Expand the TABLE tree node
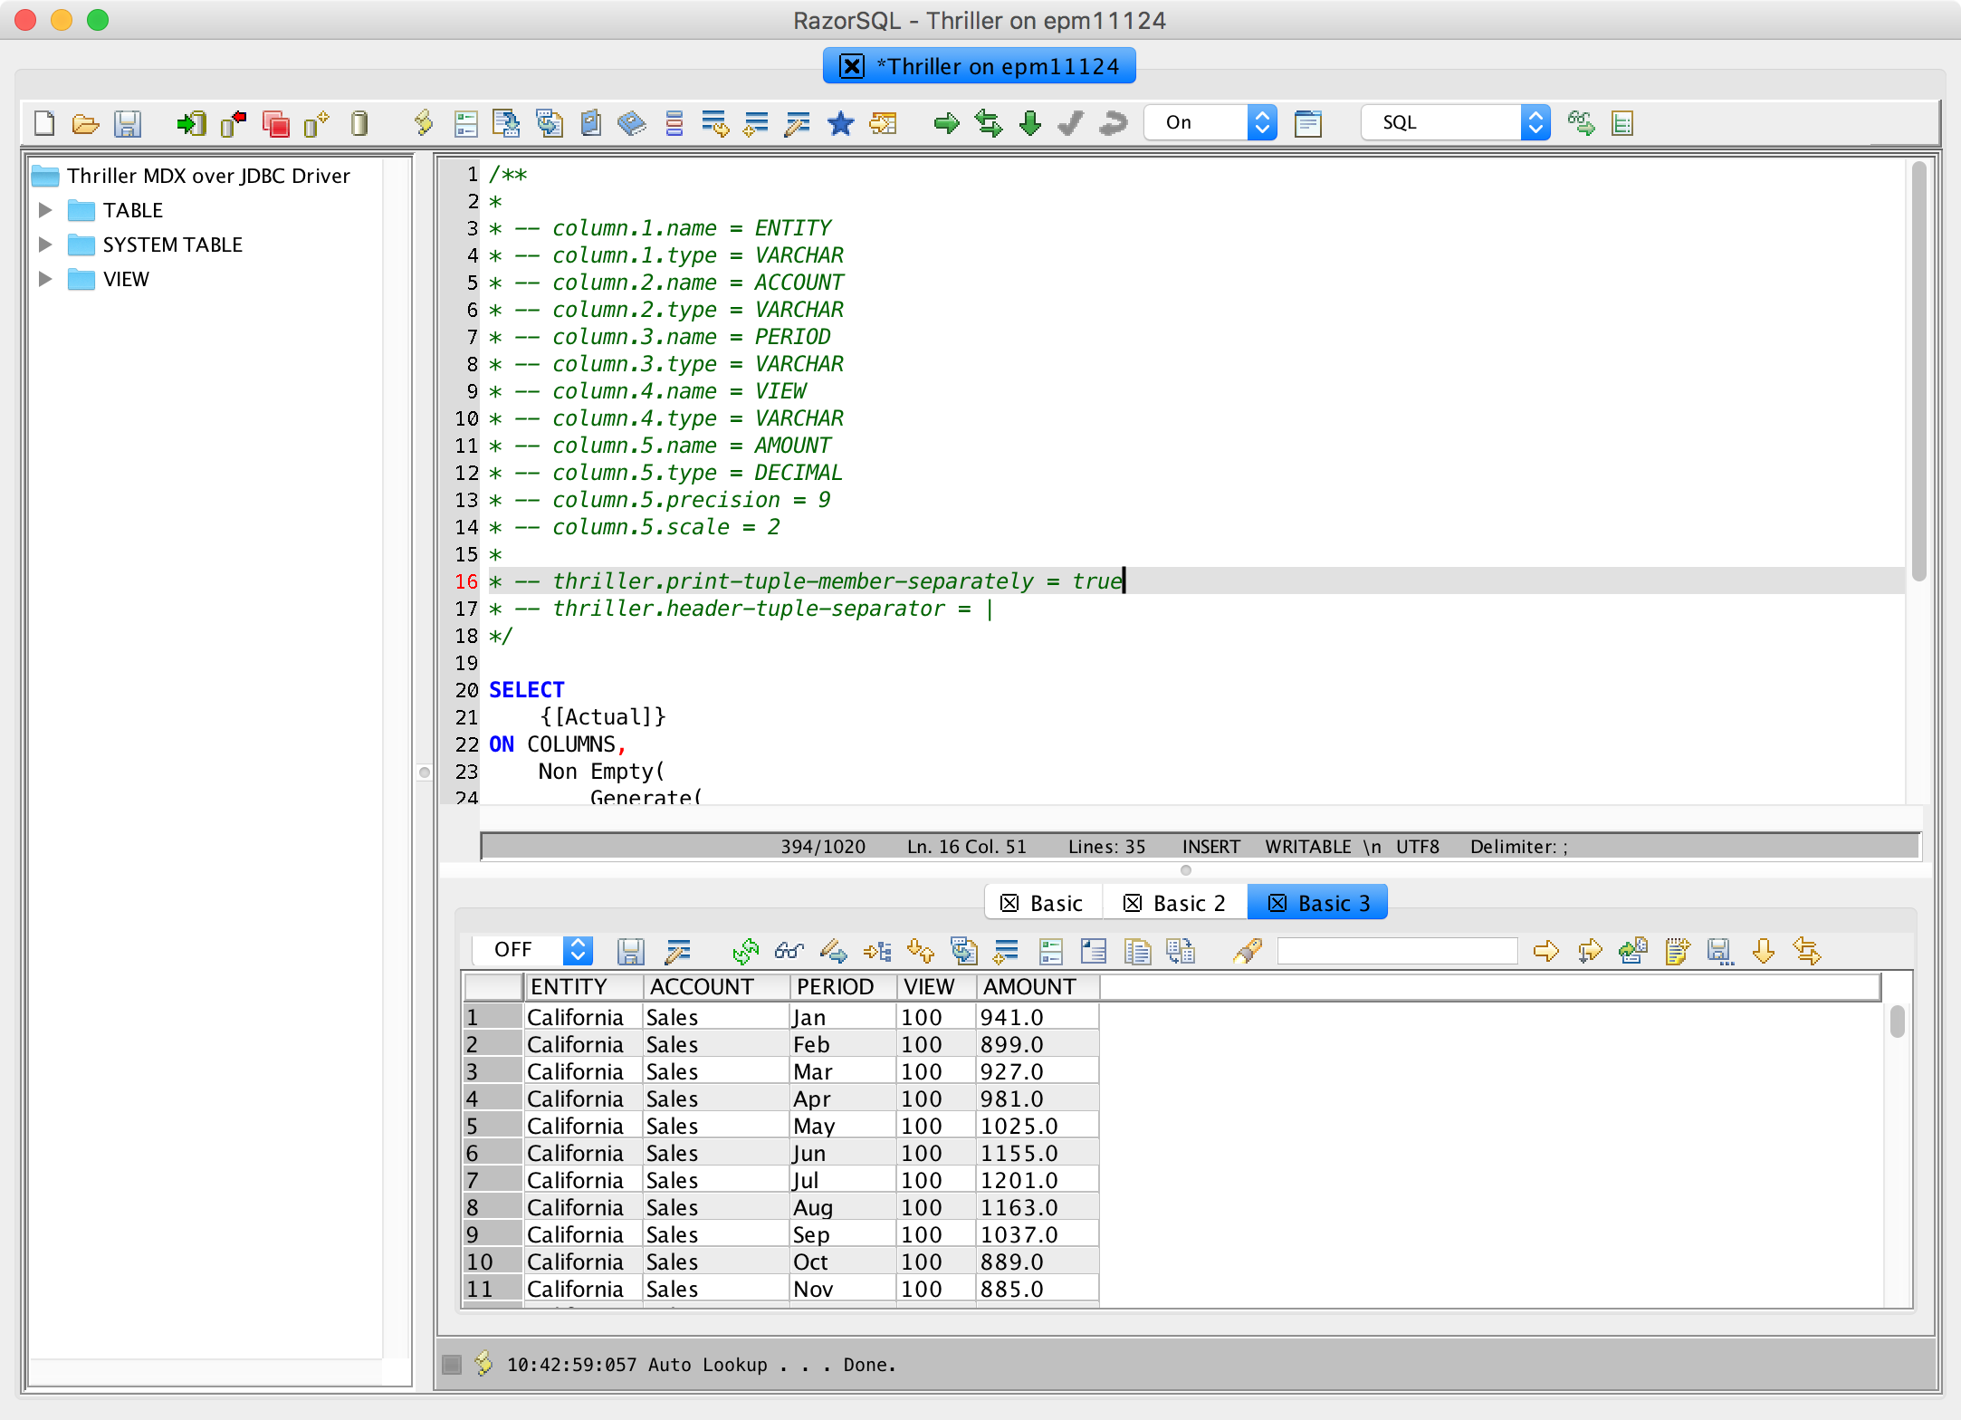This screenshot has width=1961, height=1420. coord(44,210)
